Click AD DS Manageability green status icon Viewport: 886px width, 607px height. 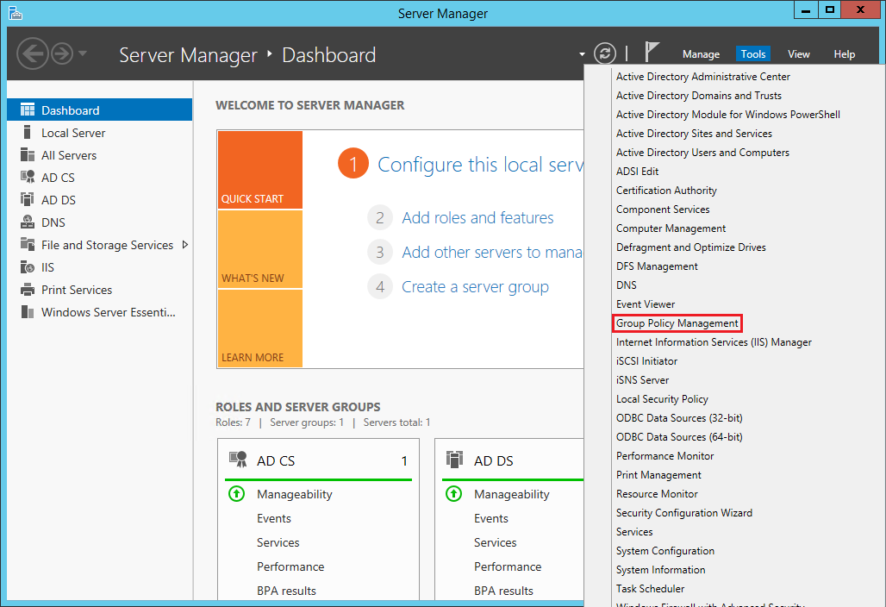(453, 494)
